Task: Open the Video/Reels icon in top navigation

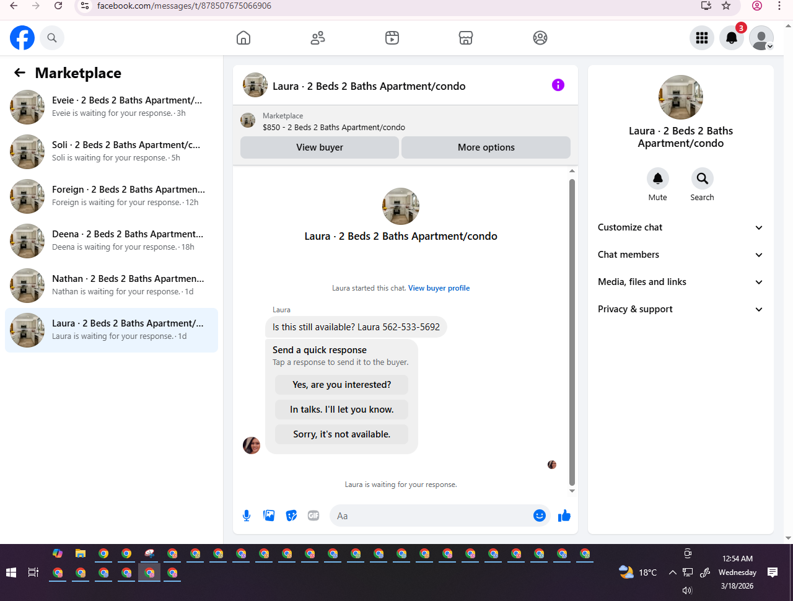Action: (392, 38)
